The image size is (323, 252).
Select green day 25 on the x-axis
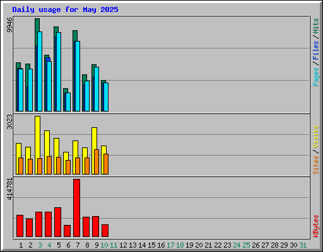pos(246,245)
